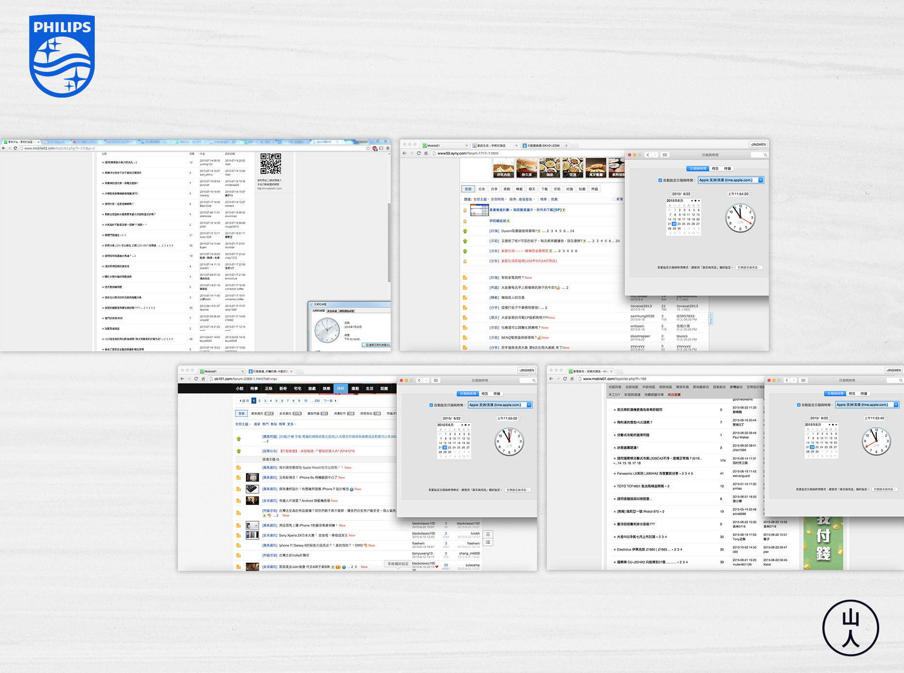The image size is (904, 673).
Task: Reload the ck101.com forum page
Action: pos(196,379)
